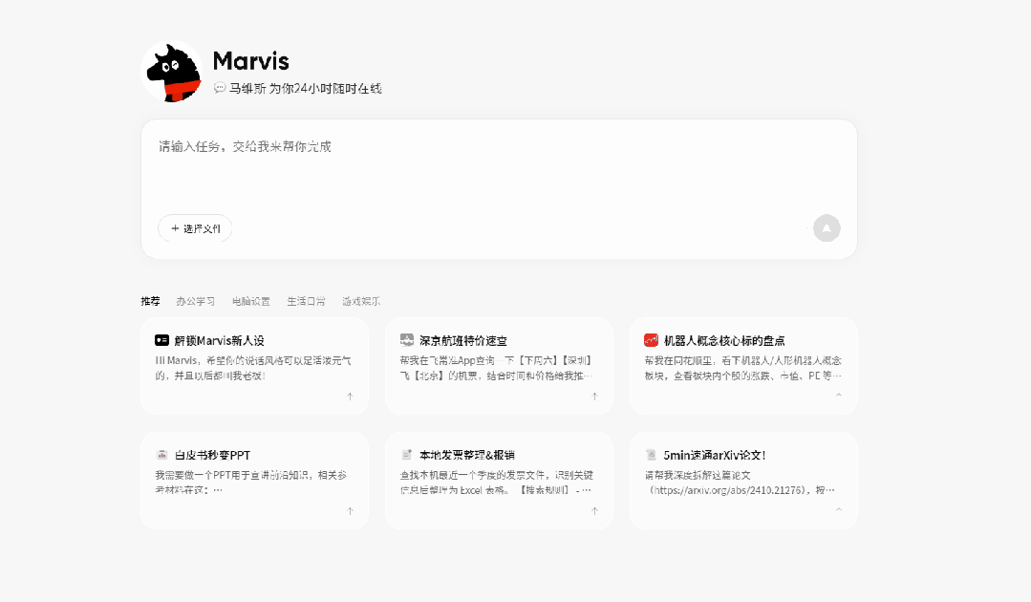Click the arrow on 白皮书秒变PPT card
The image size is (1031, 602).
pyautogui.click(x=350, y=510)
